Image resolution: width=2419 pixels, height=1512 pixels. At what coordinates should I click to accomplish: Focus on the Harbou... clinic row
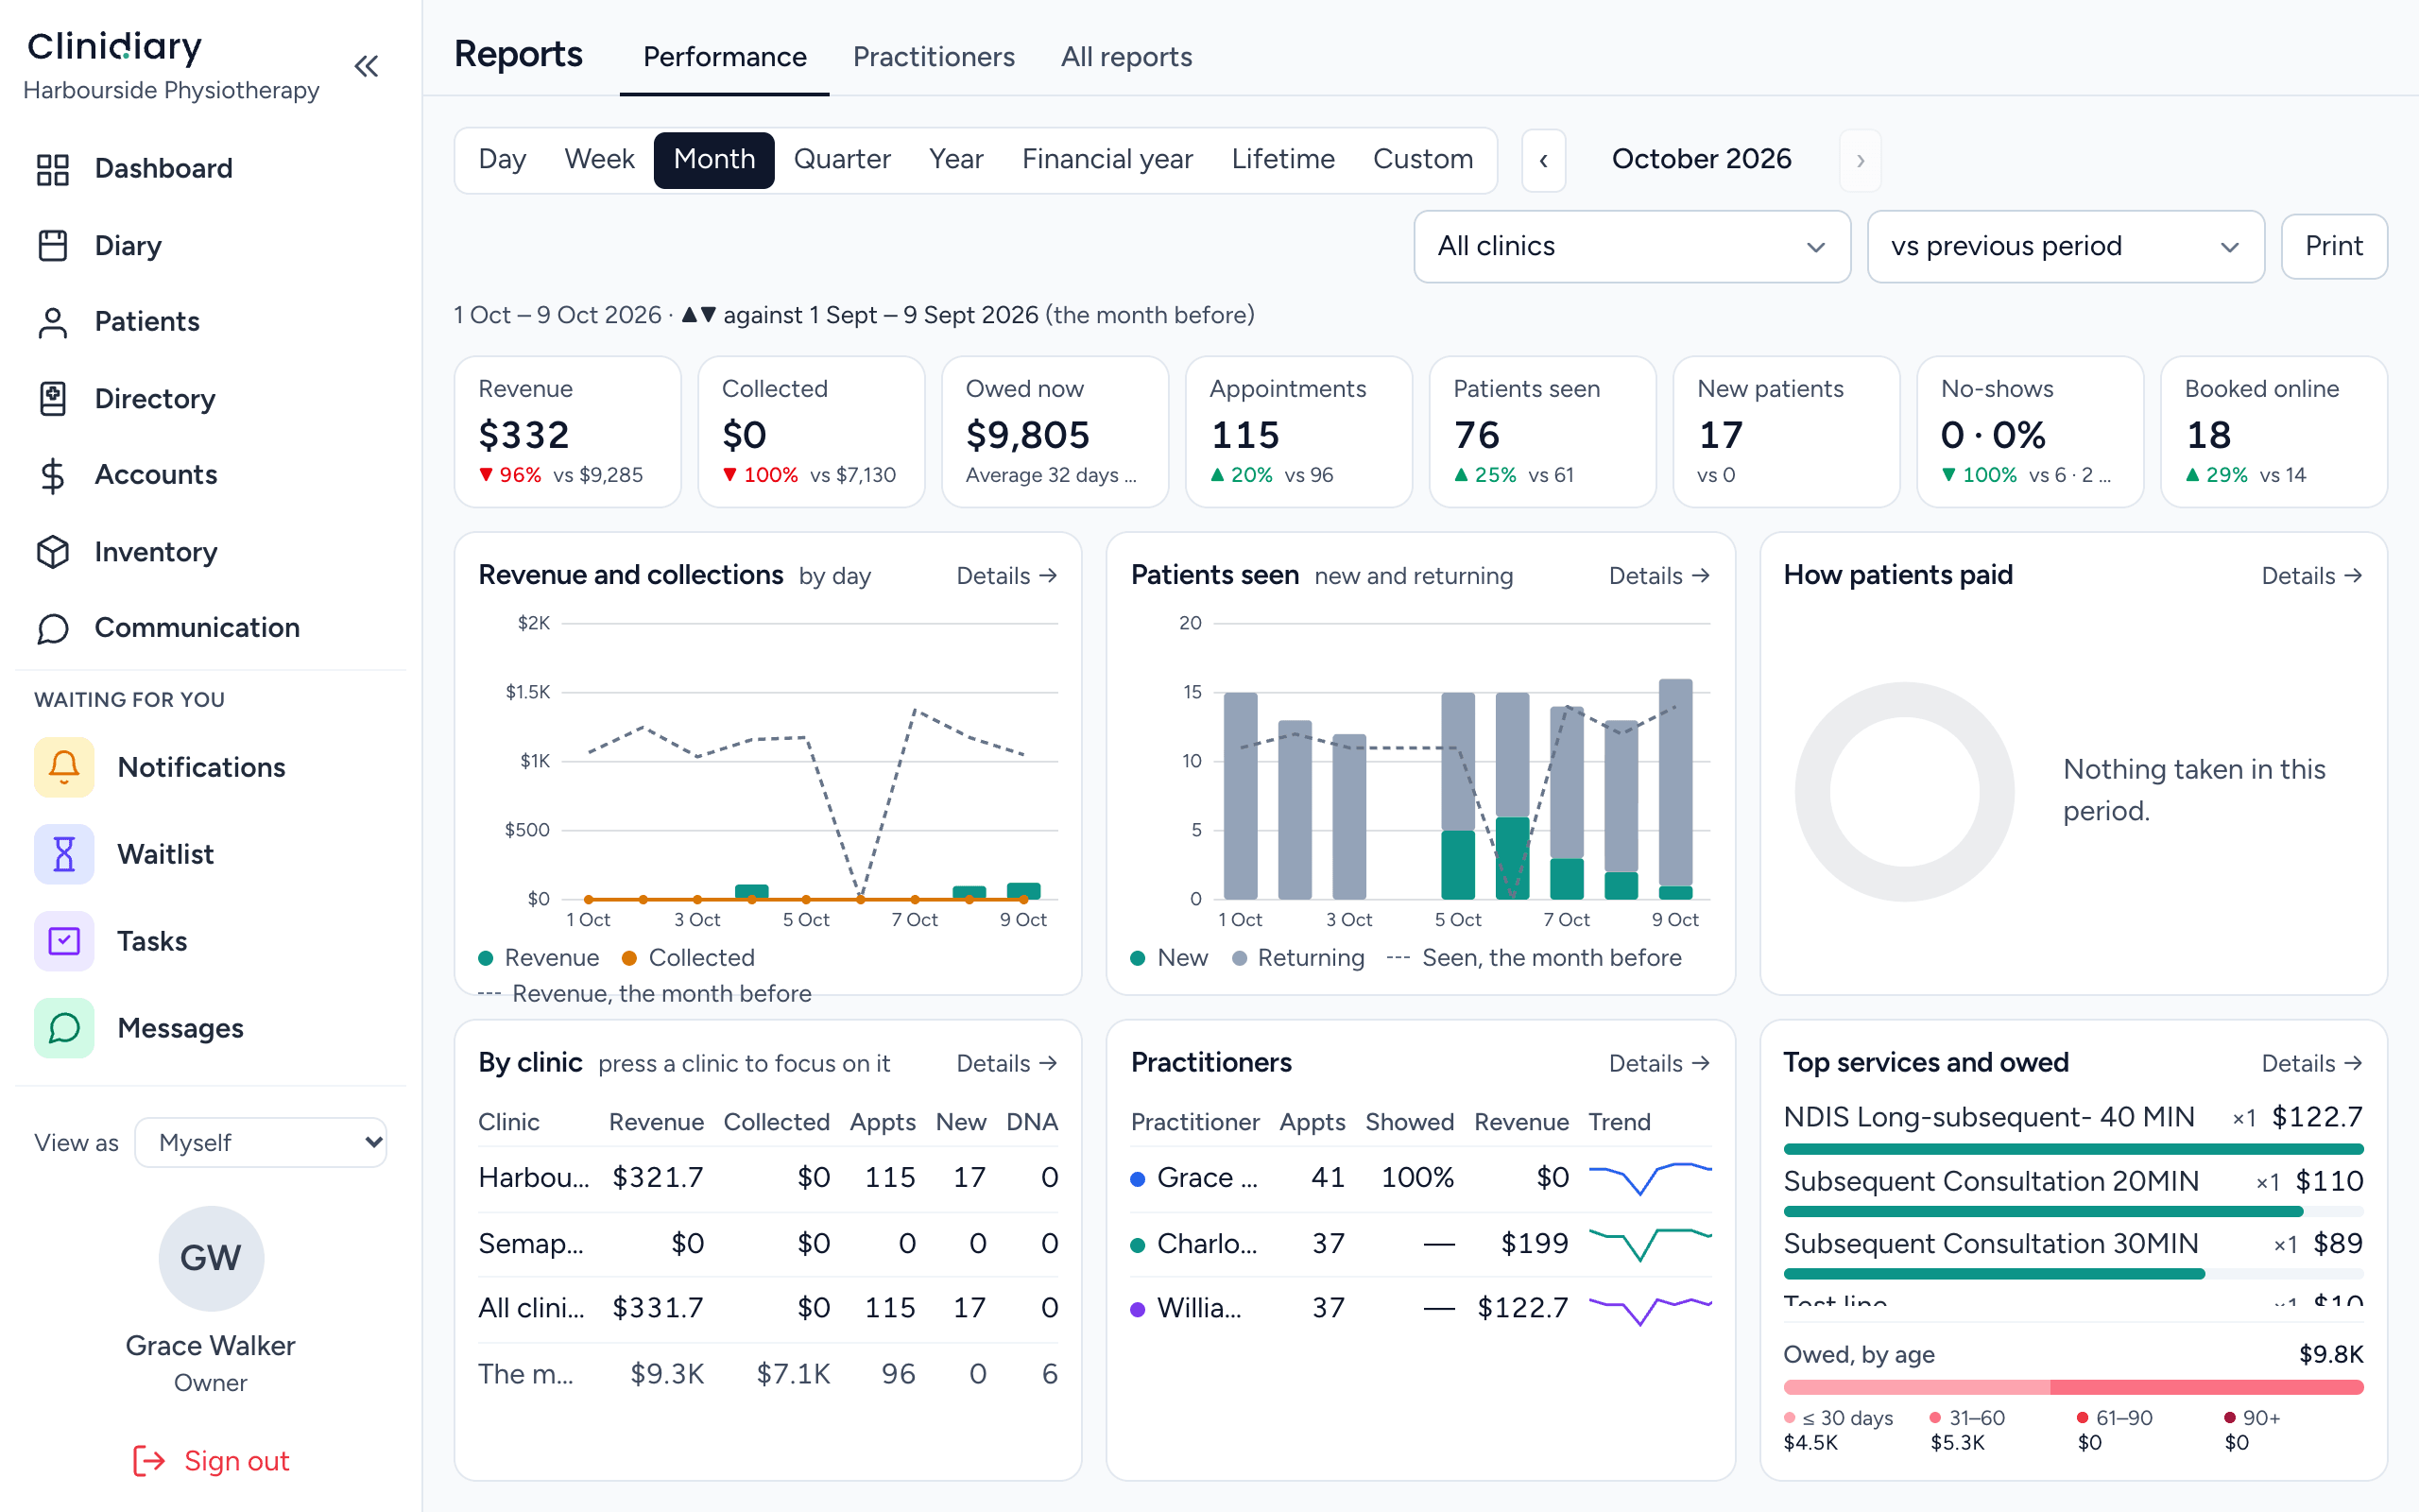[x=767, y=1178]
